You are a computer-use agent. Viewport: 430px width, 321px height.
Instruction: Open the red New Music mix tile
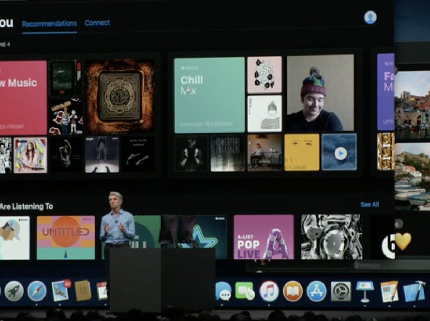[23, 98]
